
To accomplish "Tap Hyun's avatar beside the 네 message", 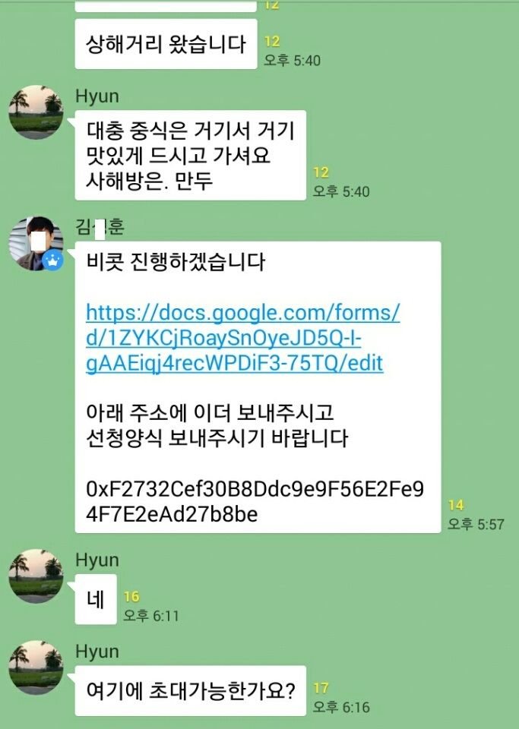I will coord(36,576).
